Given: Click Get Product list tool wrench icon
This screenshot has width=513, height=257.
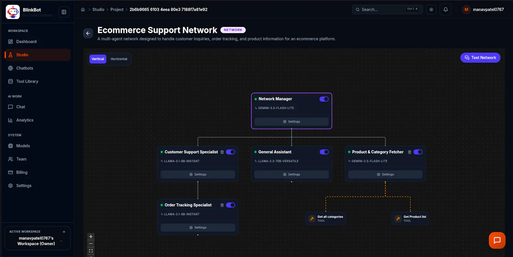Looking at the screenshot, I should click(x=398, y=219).
